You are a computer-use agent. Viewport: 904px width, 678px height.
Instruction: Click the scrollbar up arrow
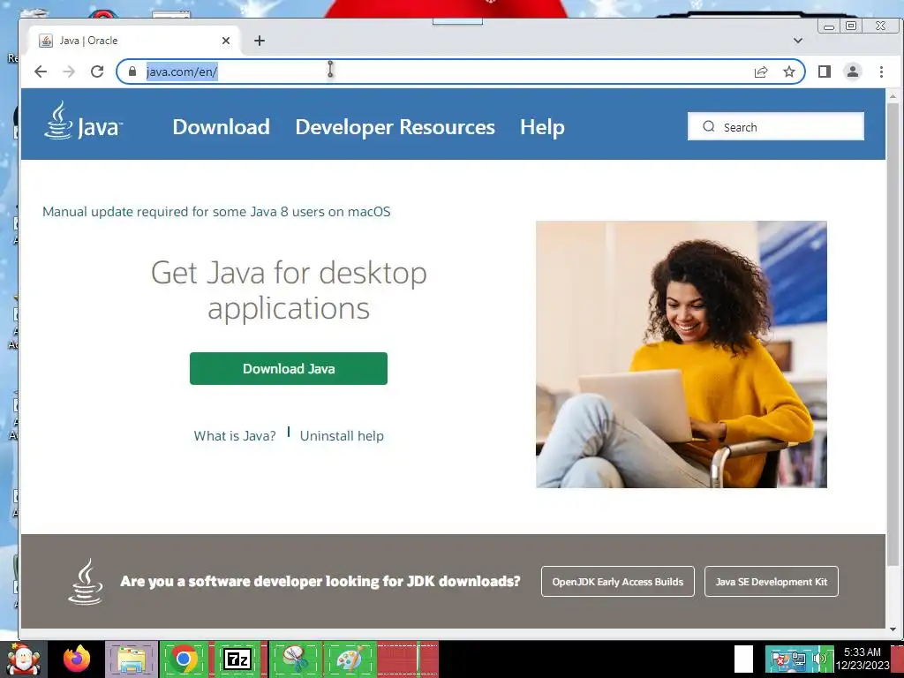click(893, 96)
